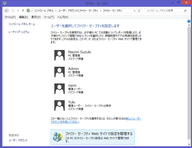Screen dimensions: 192x148
Task: Click the Naomi Suzuki user name
Action: click(x=80, y=52)
